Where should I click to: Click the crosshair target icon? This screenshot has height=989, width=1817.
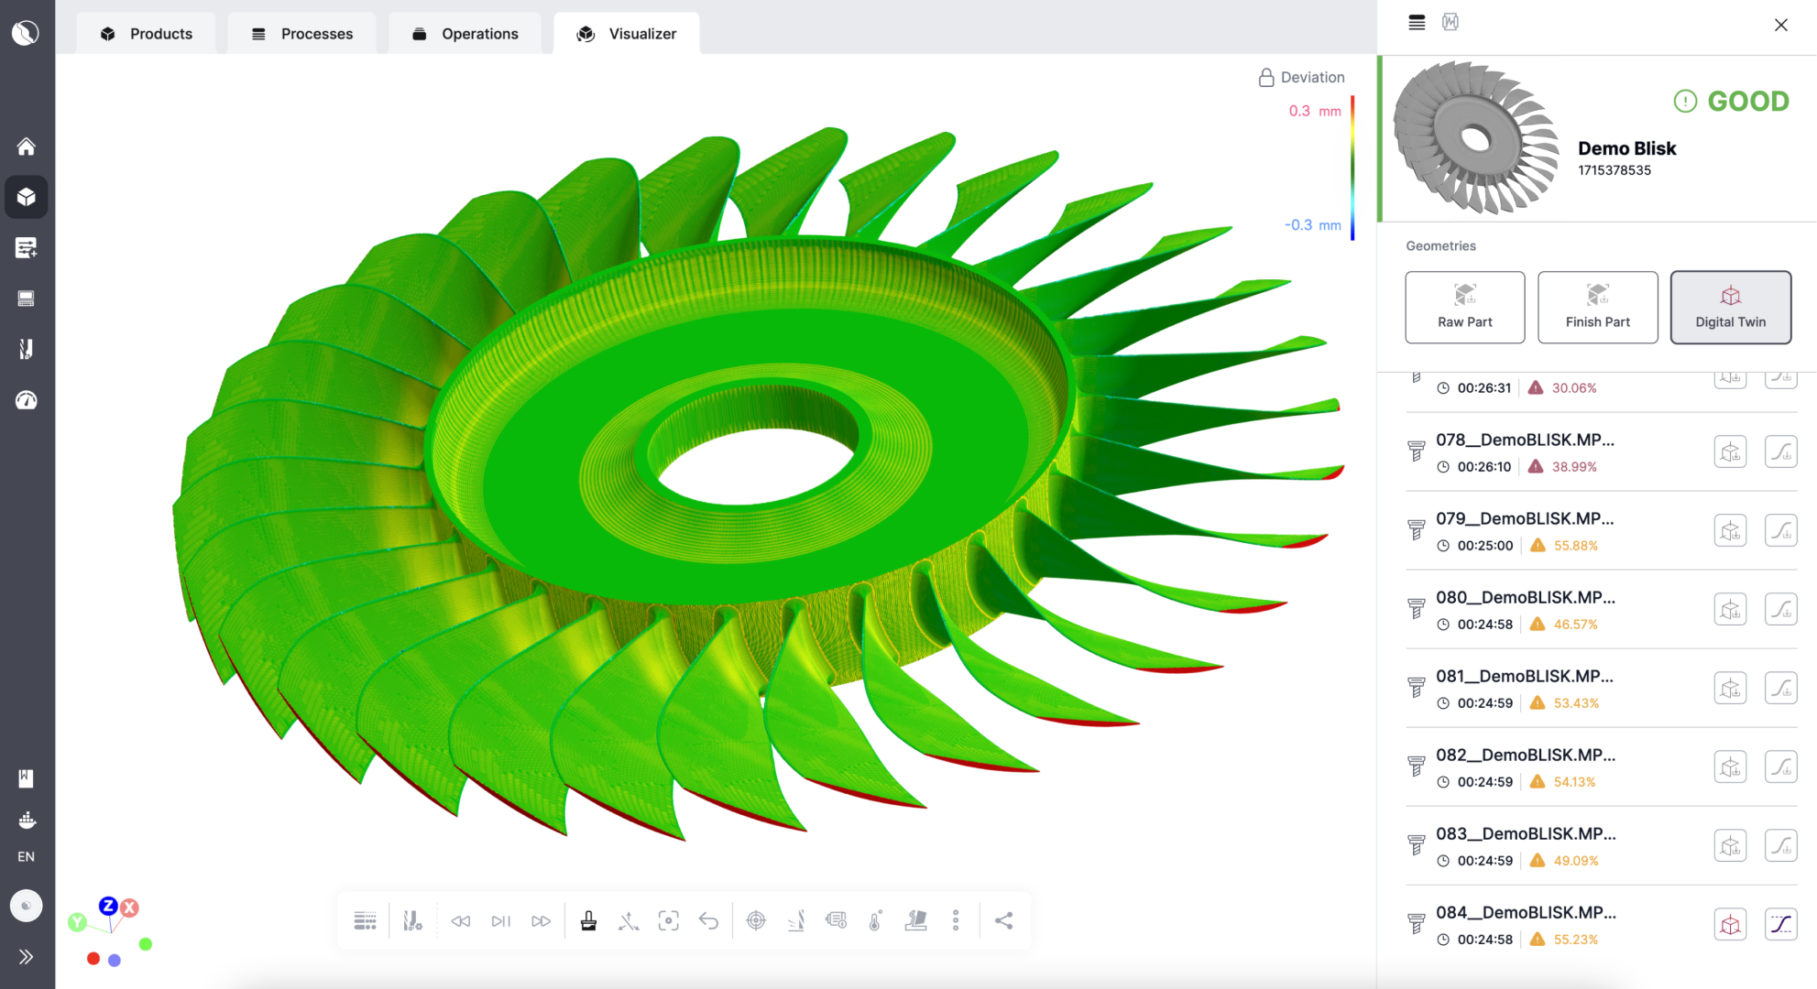click(x=756, y=920)
